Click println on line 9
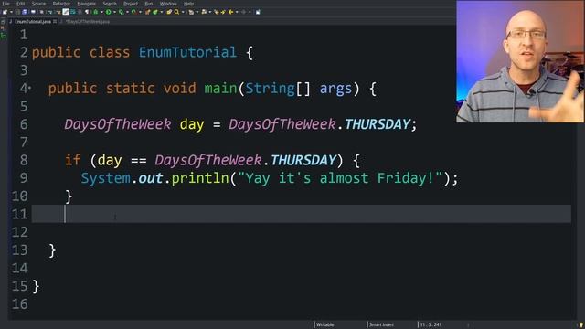This screenshot has height=329, width=585. click(x=200, y=178)
